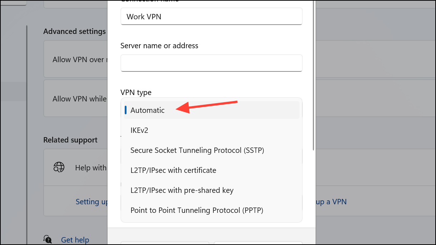The height and width of the screenshot is (245, 436).
Task: Click the Related support section heading
Action: [x=70, y=140]
